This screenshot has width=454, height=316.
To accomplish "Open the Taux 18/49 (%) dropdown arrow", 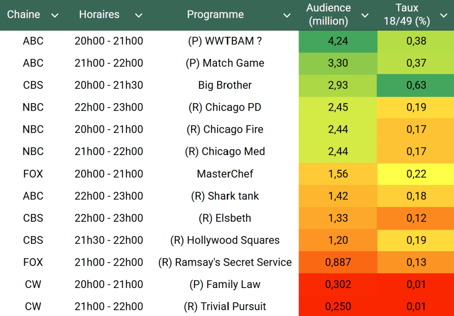I will (x=443, y=16).
